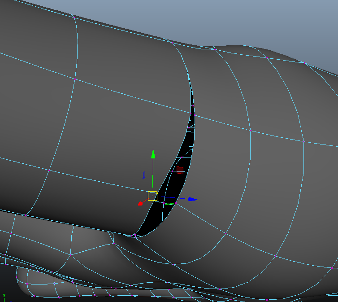The height and width of the screenshot is (302, 338).
Task: Select the five-edge star vertex on lower mesh
Action: (70, 255)
